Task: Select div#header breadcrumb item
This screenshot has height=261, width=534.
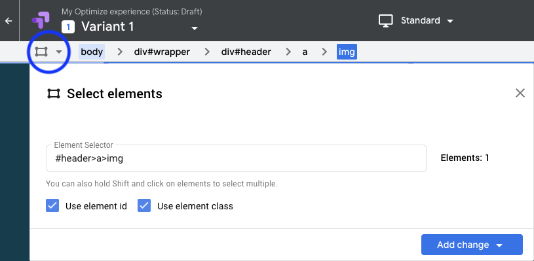Action: 246,52
